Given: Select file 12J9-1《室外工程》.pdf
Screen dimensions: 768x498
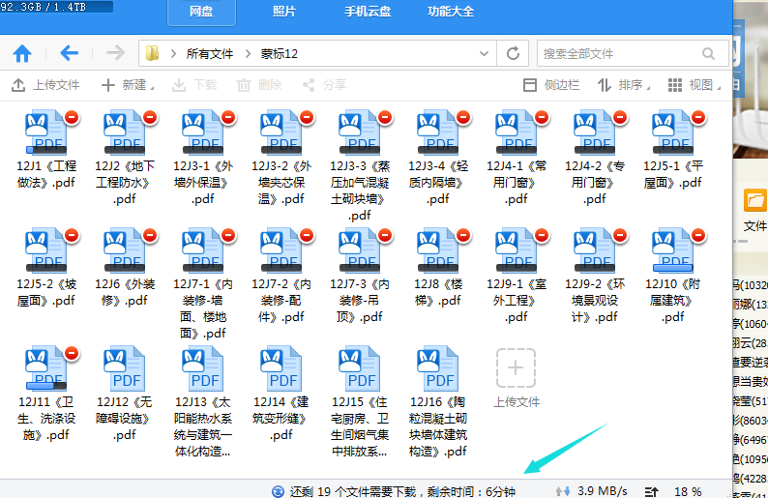Looking at the screenshot, I should pyautogui.click(x=517, y=276).
